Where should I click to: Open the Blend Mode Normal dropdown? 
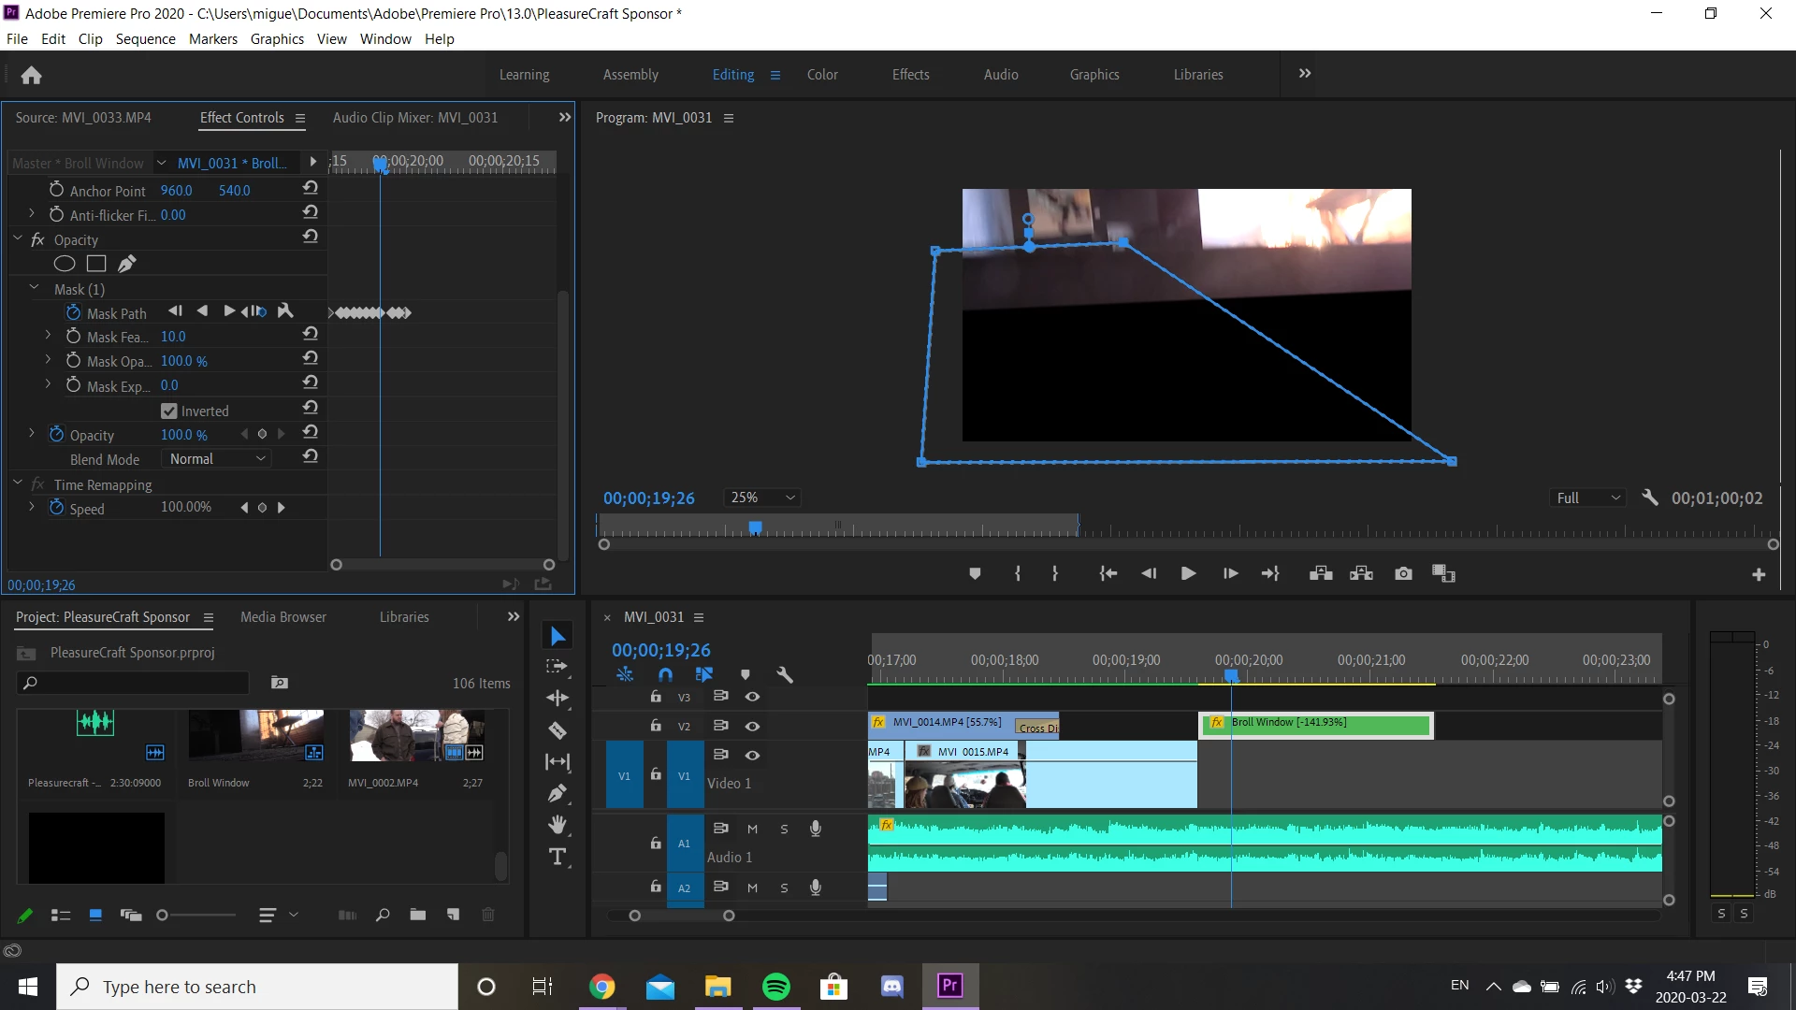pyautogui.click(x=218, y=459)
